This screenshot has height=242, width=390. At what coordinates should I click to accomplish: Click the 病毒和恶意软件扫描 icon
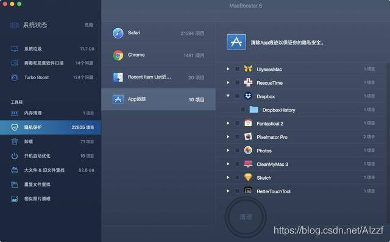coord(15,63)
